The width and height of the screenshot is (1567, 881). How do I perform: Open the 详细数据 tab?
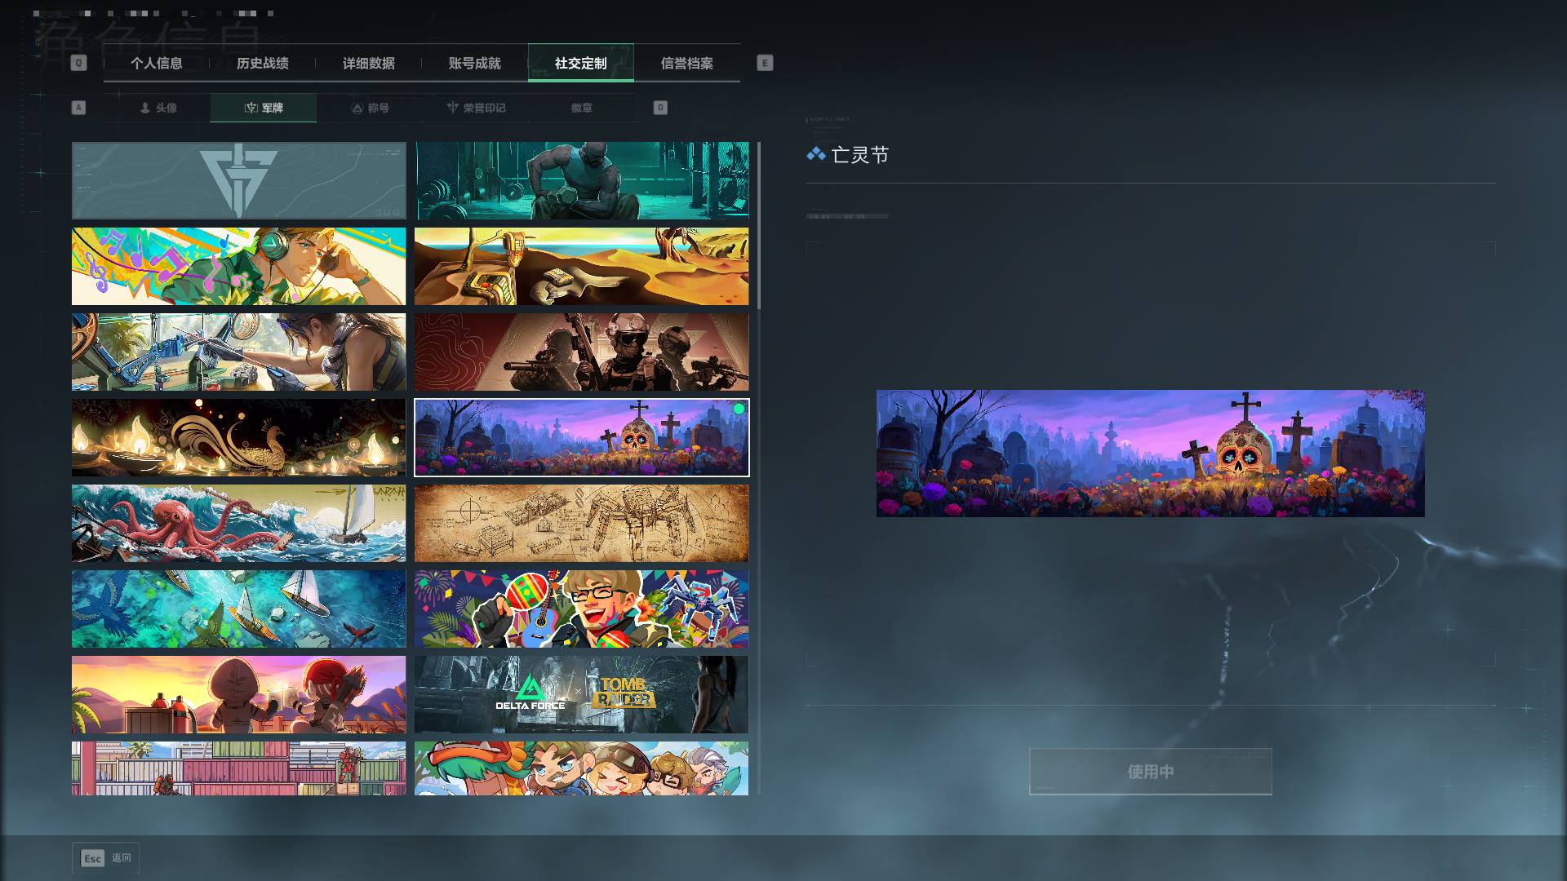pos(369,63)
